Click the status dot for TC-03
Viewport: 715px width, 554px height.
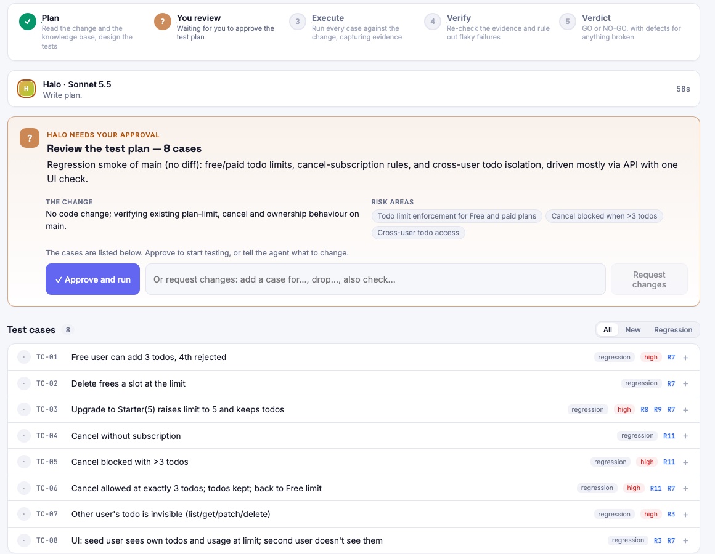[x=23, y=410]
